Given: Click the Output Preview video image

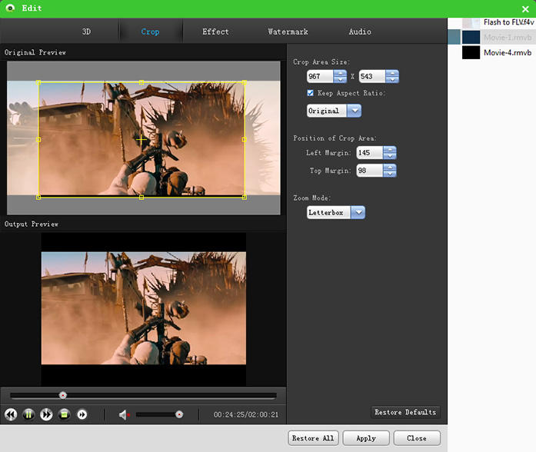Looking at the screenshot, I should (144, 308).
